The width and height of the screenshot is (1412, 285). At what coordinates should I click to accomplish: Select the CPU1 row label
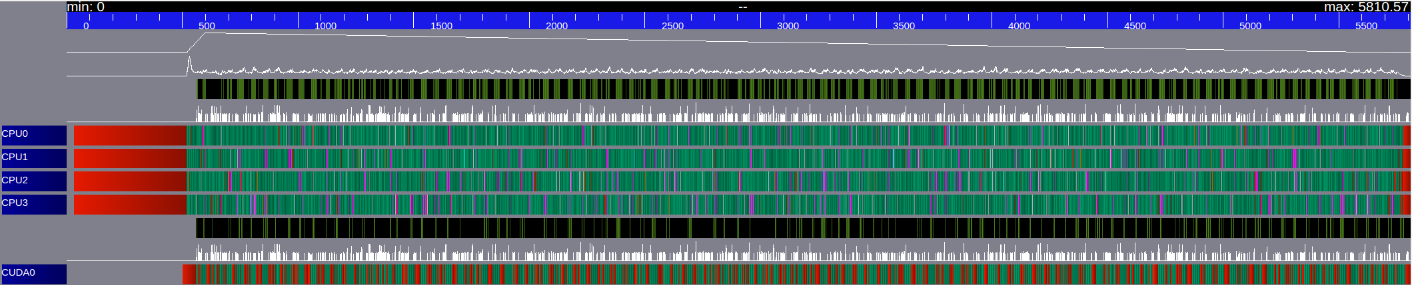click(34, 158)
